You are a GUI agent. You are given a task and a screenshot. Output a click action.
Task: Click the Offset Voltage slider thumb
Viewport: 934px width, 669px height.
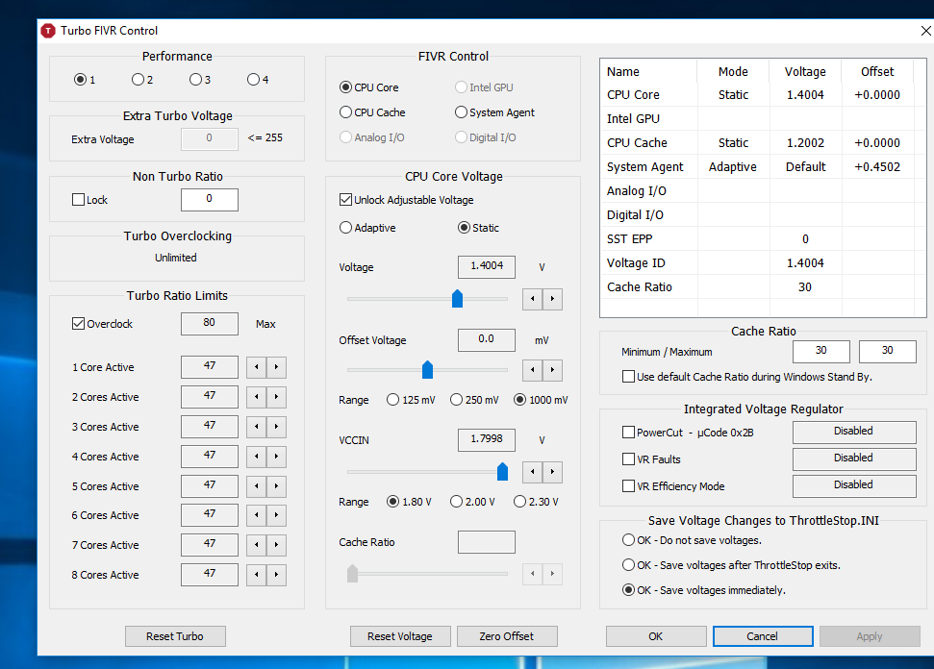[x=427, y=370]
